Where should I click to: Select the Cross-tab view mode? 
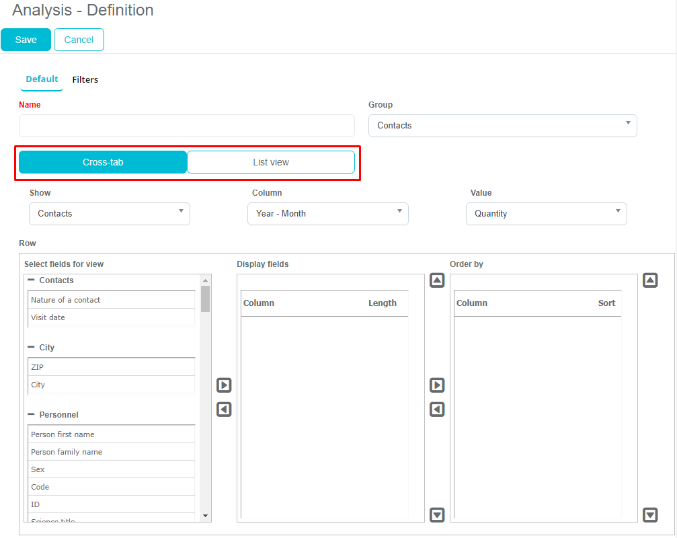(x=103, y=162)
